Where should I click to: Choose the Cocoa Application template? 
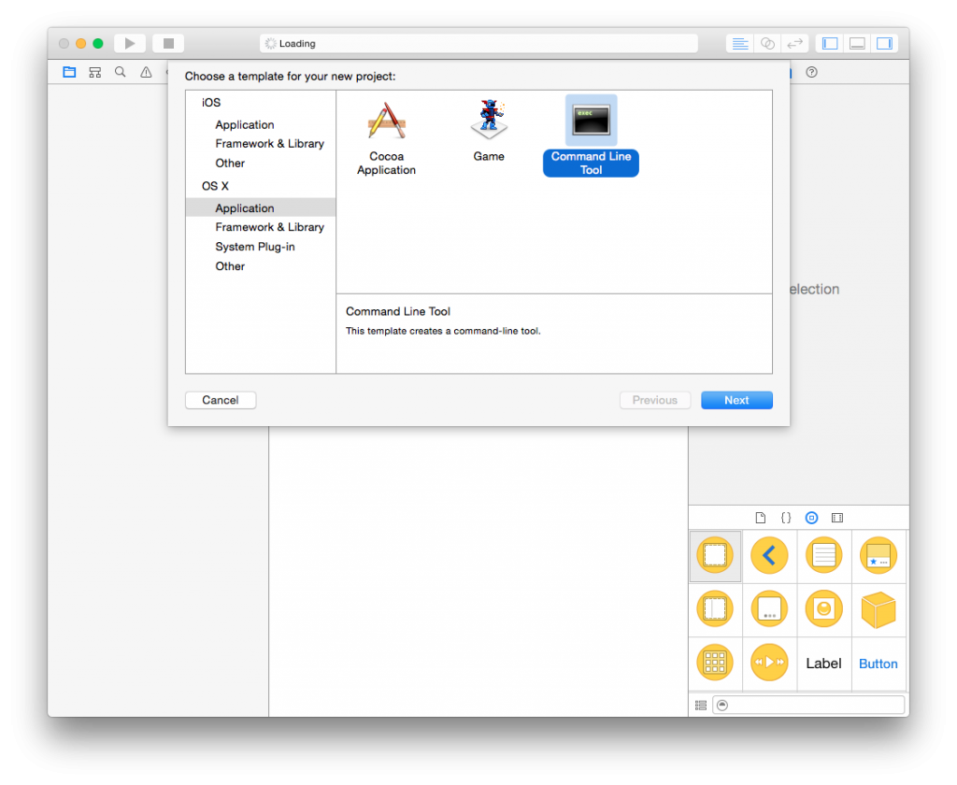point(386,138)
